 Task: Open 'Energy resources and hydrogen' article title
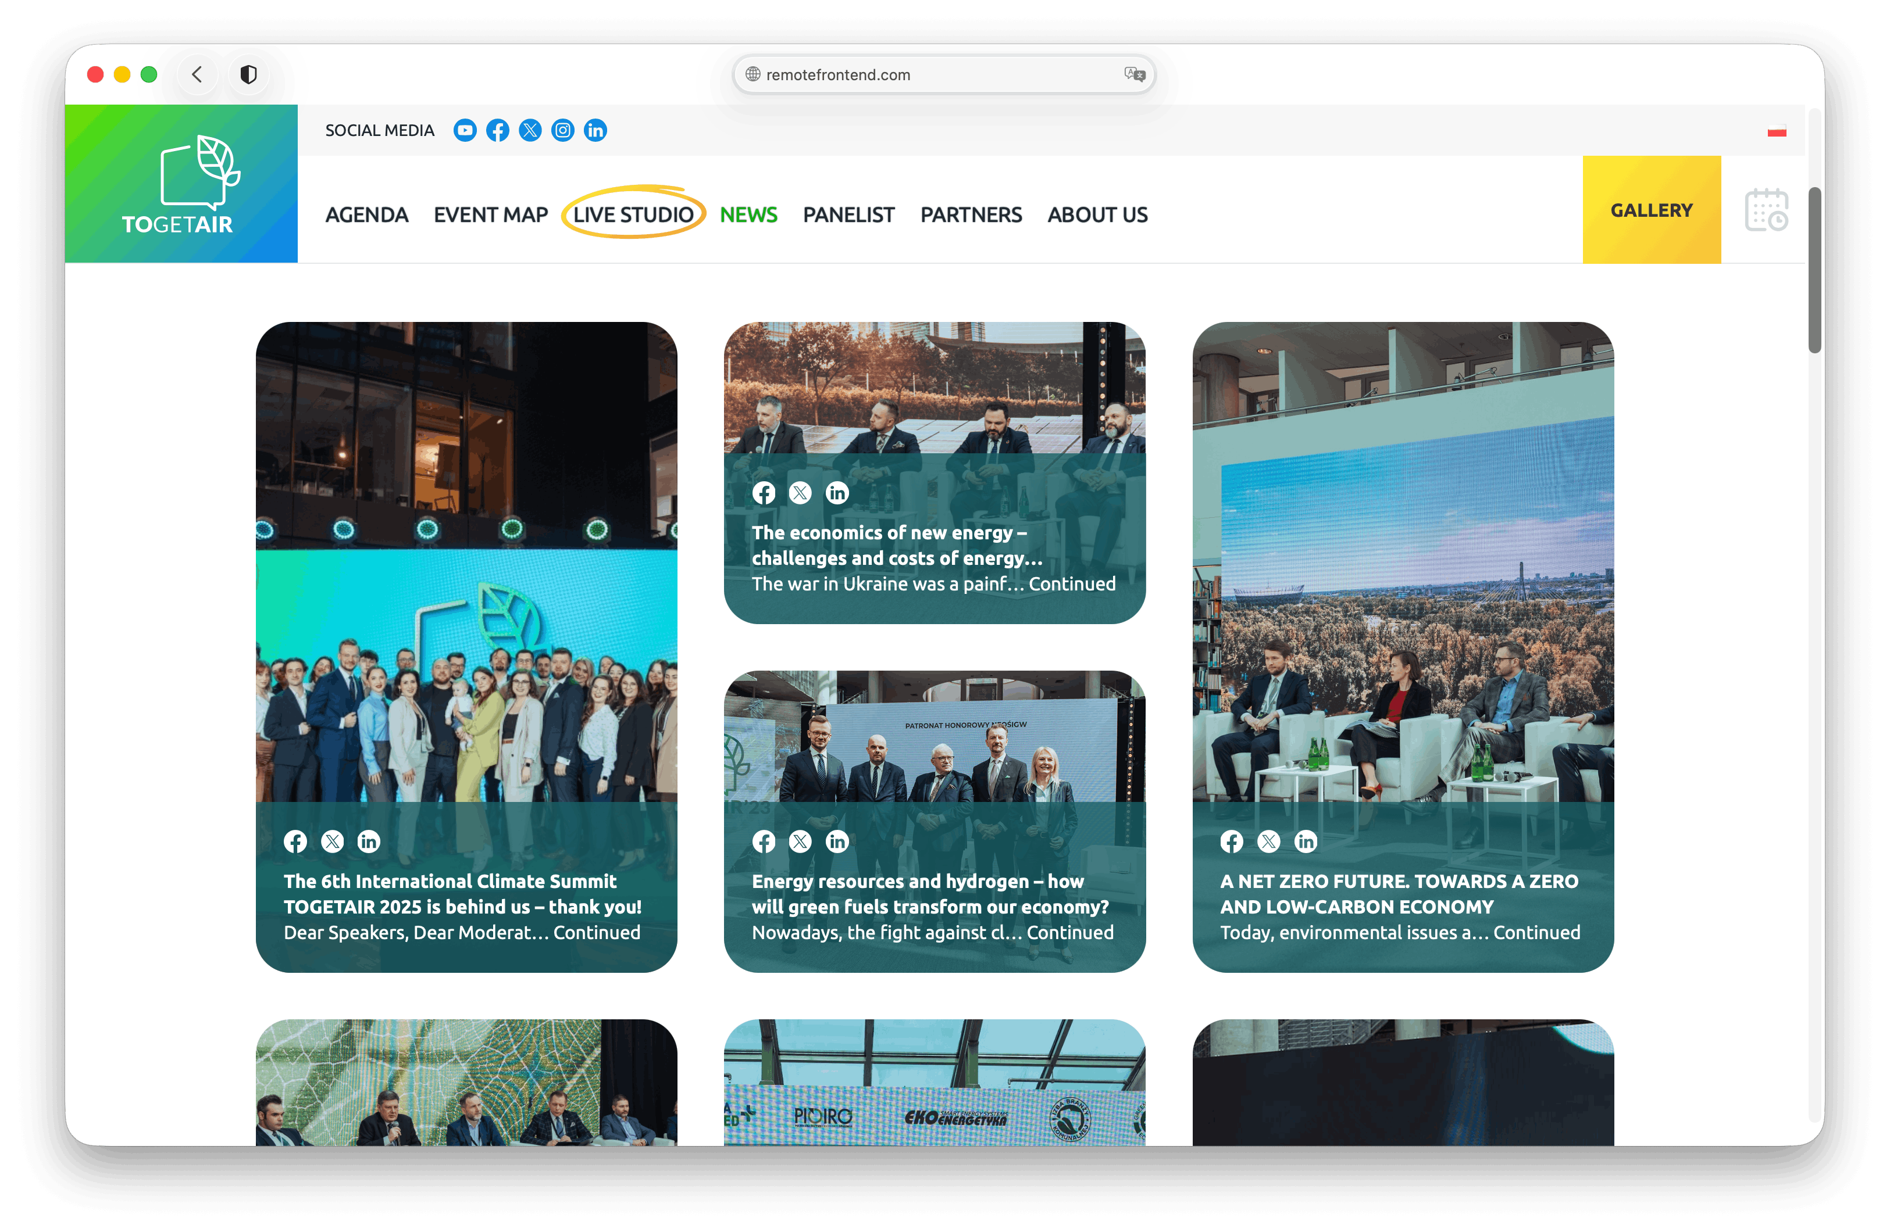coord(930,894)
